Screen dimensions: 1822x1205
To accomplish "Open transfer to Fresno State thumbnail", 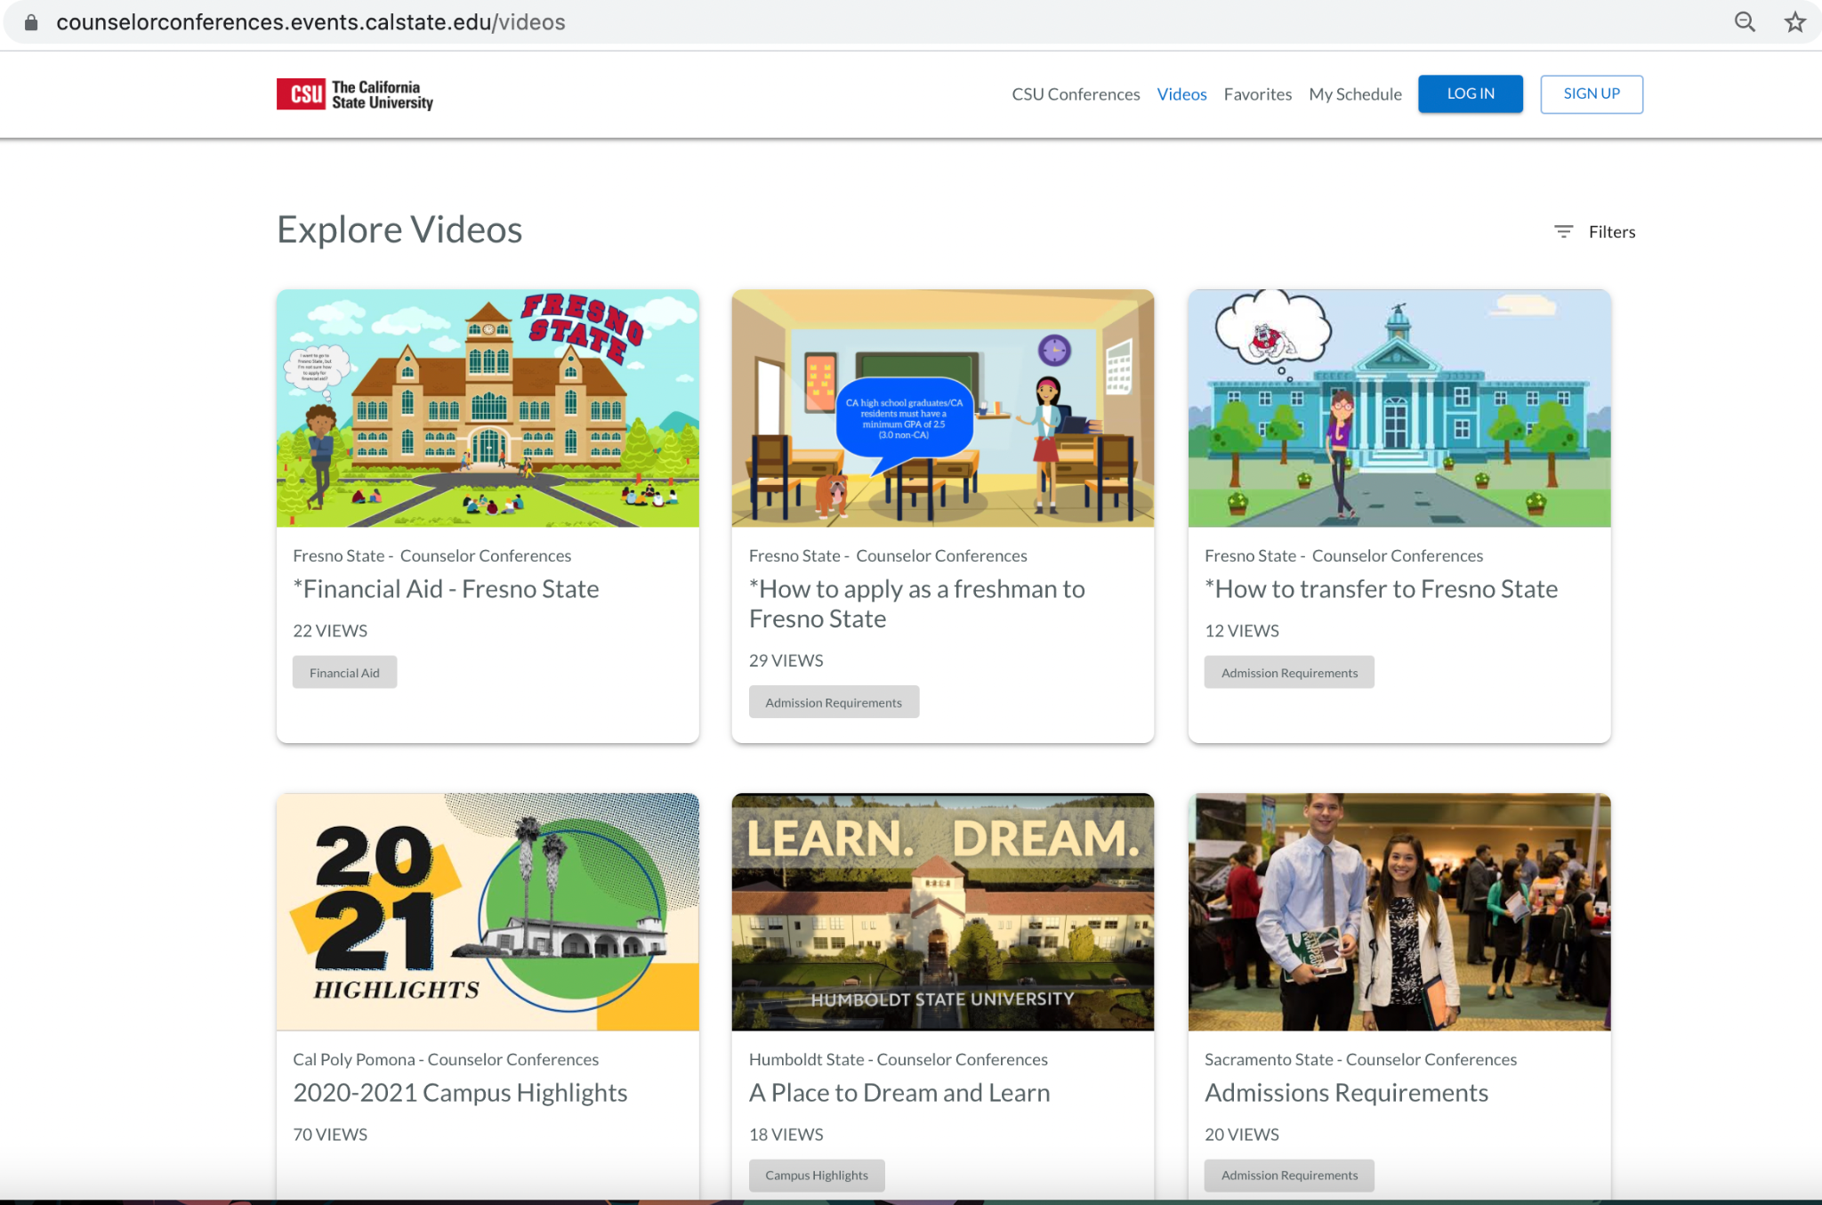I will pos(1399,408).
